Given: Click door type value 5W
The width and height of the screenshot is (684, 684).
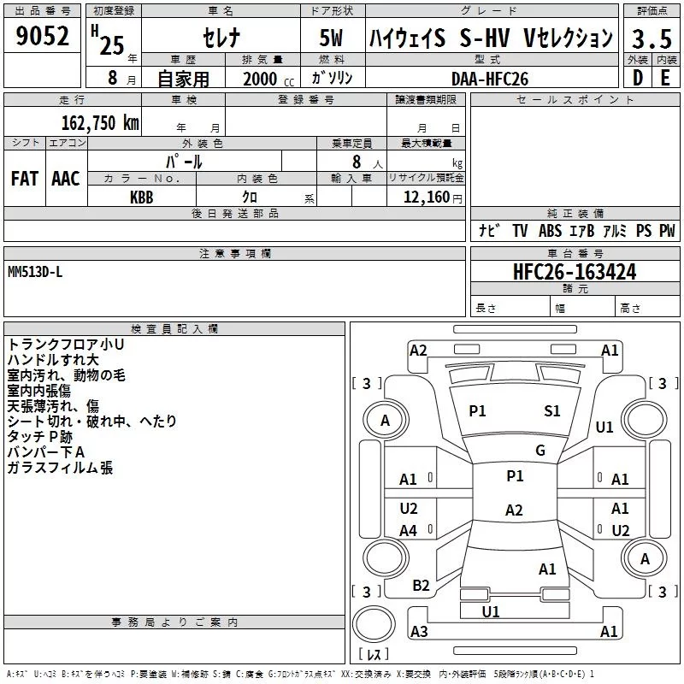Looking at the screenshot, I should tap(331, 38).
